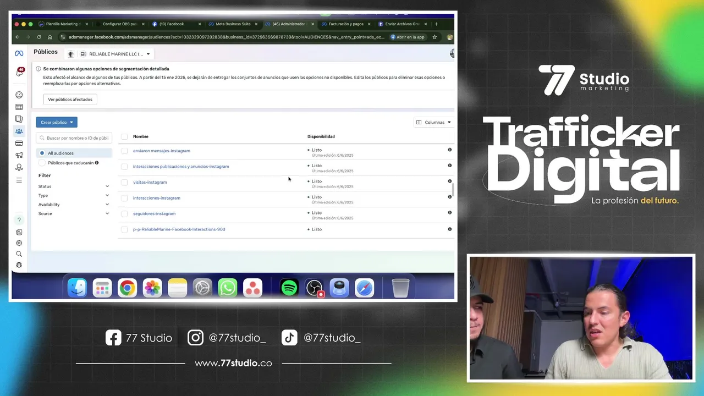
Task: Go back with browser back arrow
Action: pyautogui.click(x=17, y=37)
